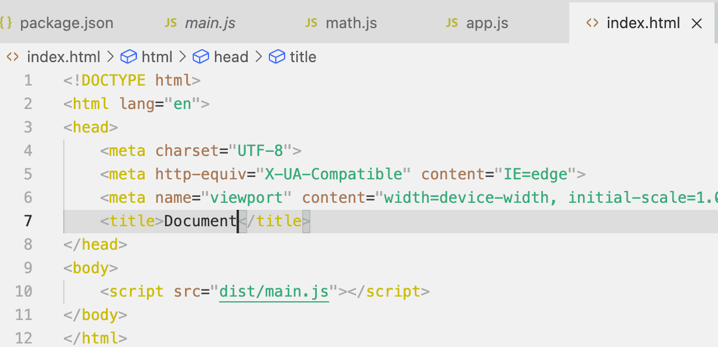Place cursor in the Document title text
718x347 pixels.
(x=199, y=221)
